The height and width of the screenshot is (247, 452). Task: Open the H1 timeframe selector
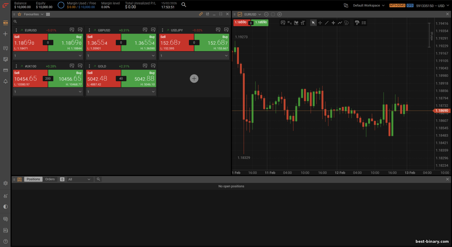click(x=289, y=23)
